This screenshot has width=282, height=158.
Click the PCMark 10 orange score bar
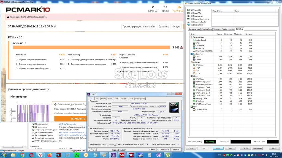point(91,47)
